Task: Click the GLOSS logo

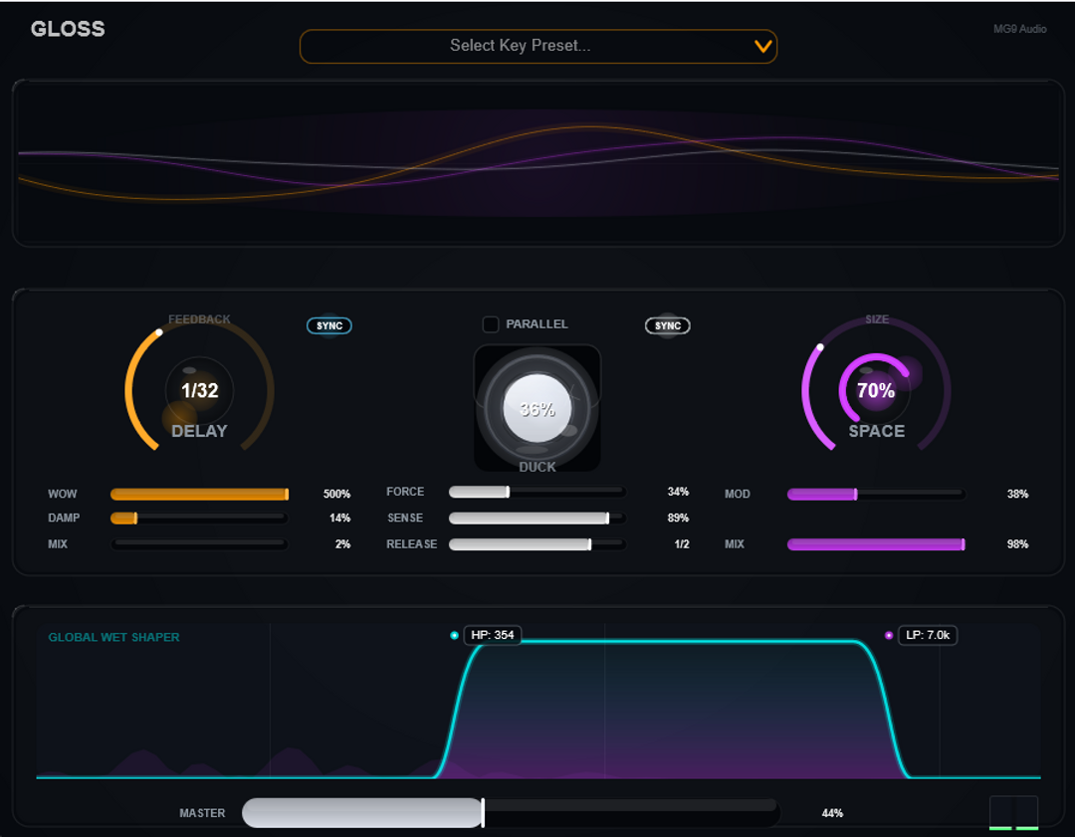Action: point(68,29)
